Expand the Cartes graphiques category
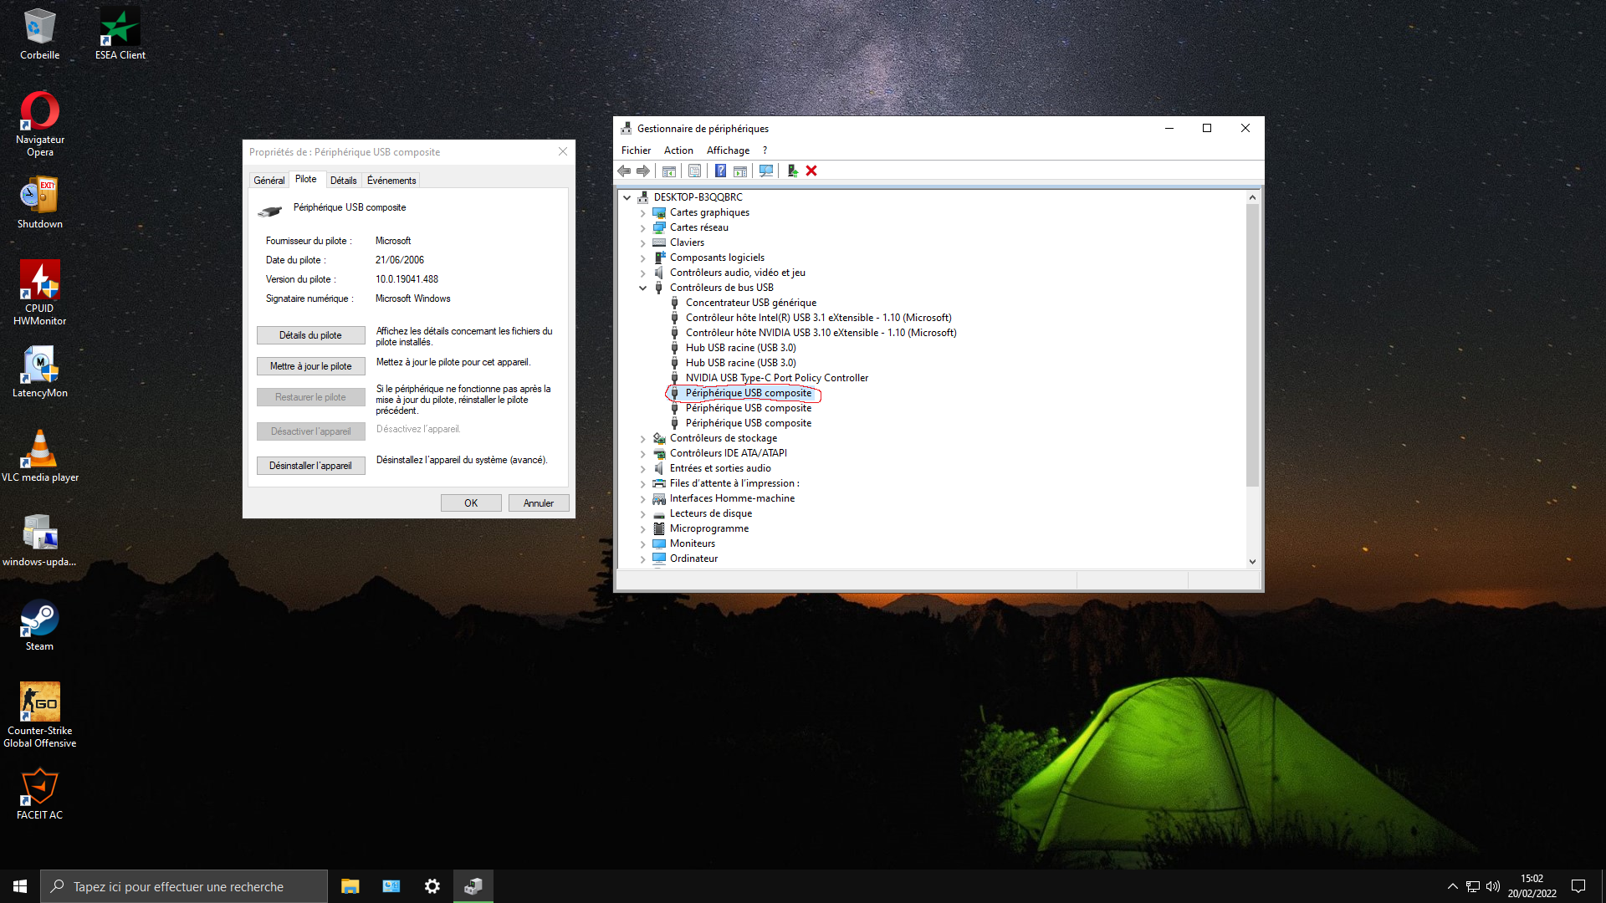Viewport: 1606px width, 903px height. [642, 213]
